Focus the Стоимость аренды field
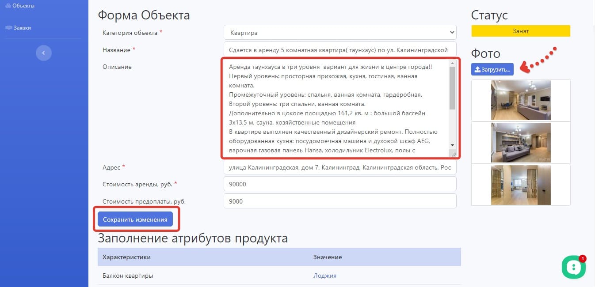Image resolution: width=595 pixels, height=287 pixels. coord(339,184)
